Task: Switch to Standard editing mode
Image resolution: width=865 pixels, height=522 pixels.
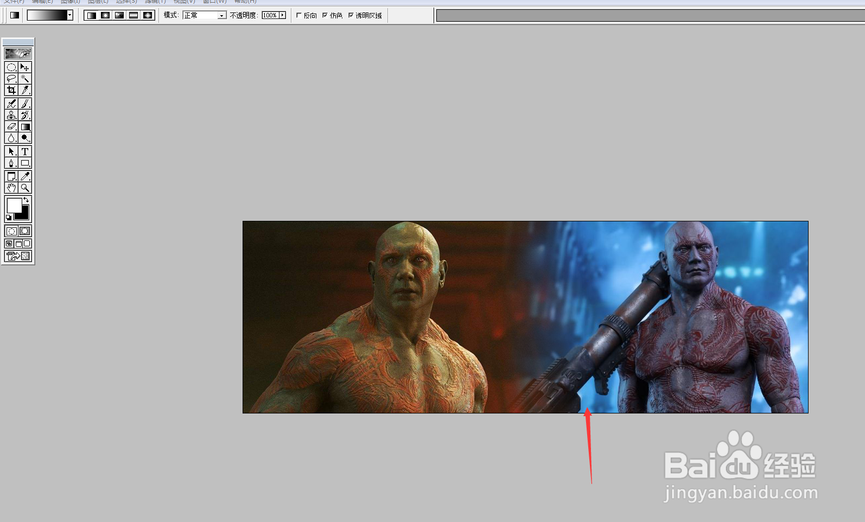Action: point(11,231)
